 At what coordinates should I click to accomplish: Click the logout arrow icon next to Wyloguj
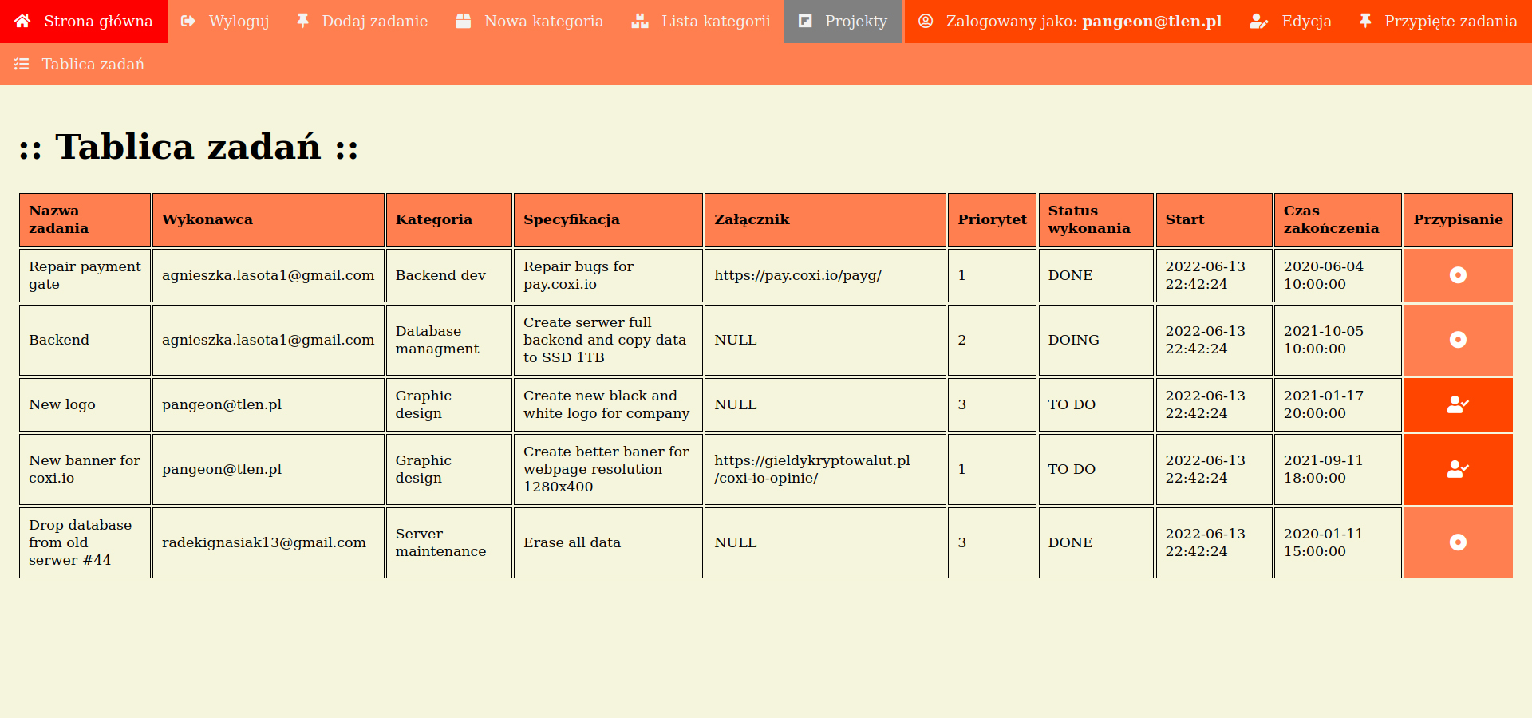click(188, 21)
